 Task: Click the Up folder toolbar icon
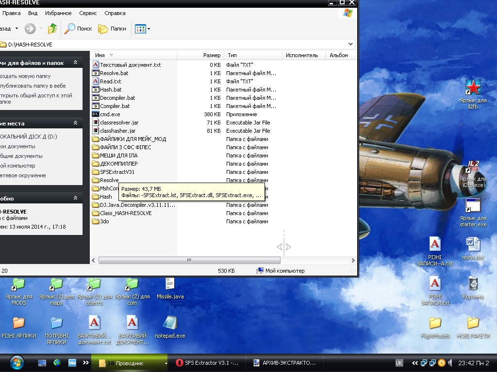click(52, 29)
